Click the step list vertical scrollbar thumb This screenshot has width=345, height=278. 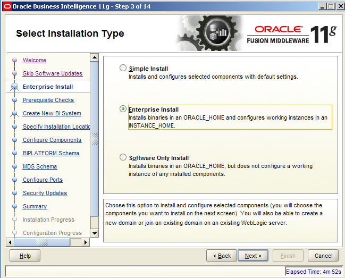[95, 139]
